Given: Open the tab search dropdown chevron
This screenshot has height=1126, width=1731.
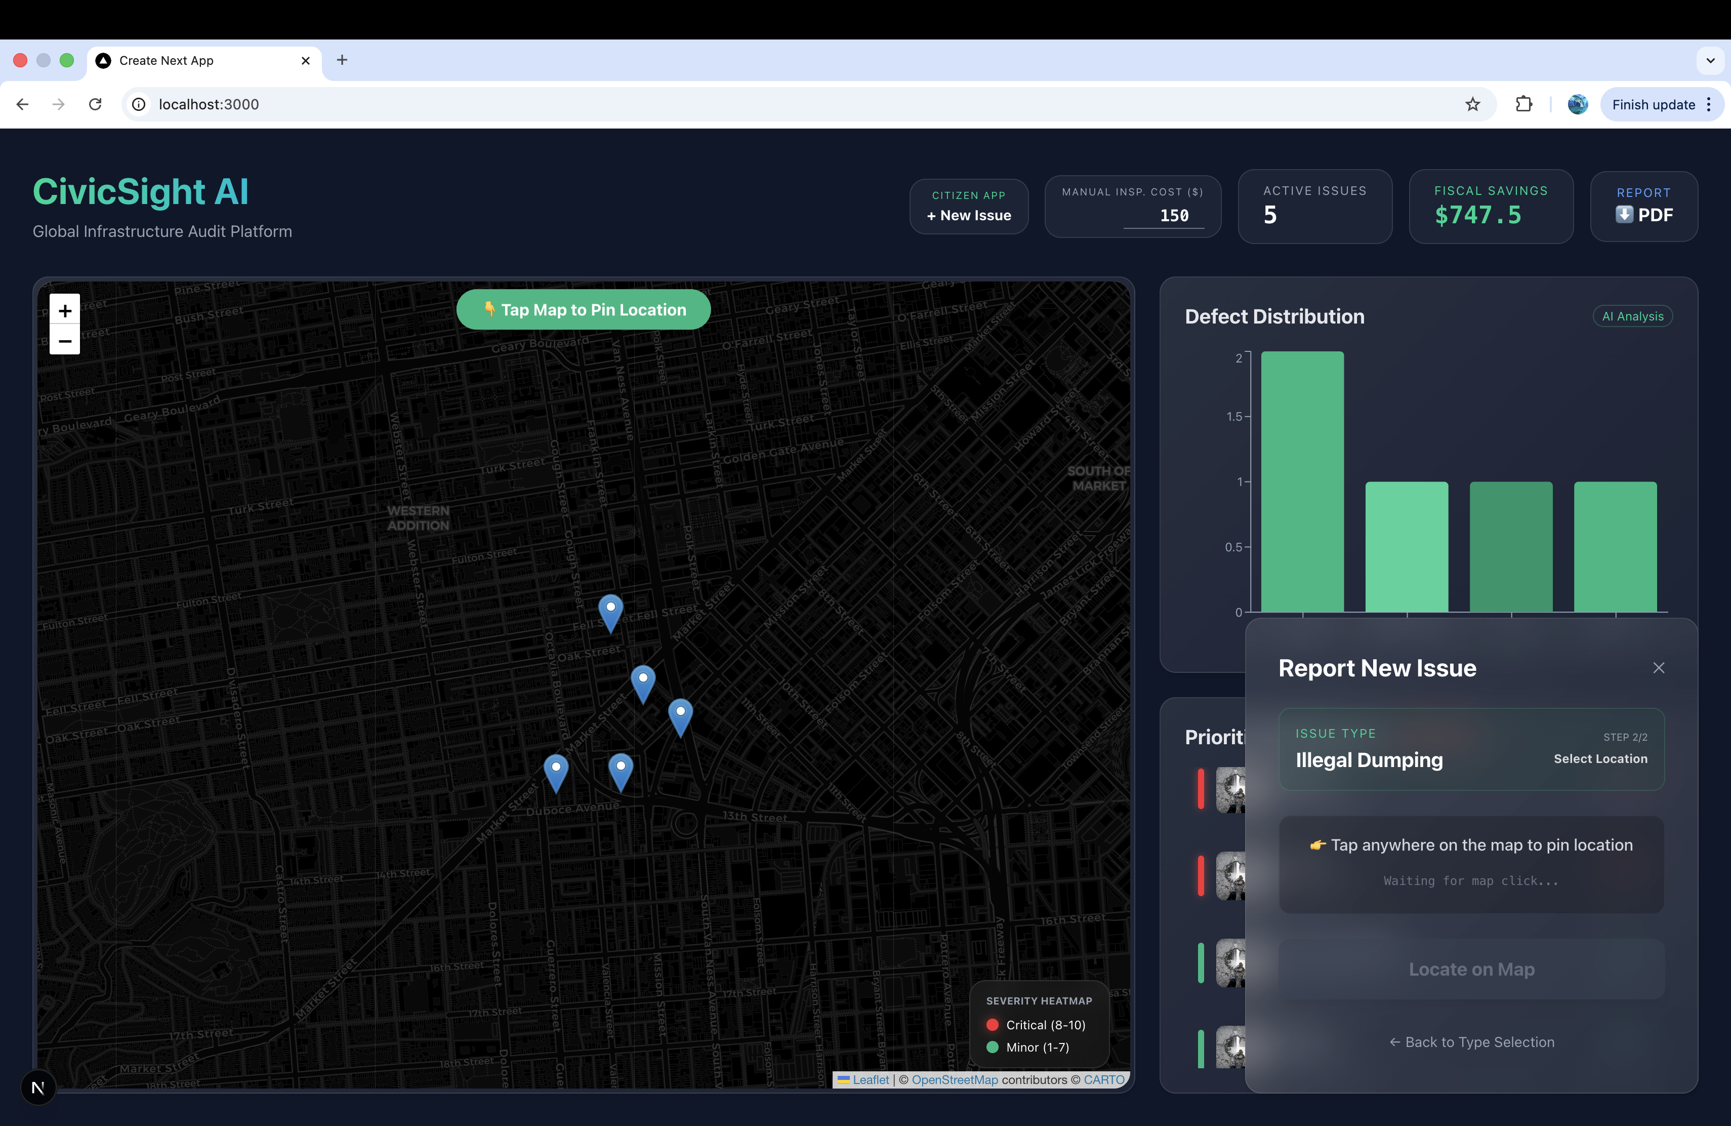Looking at the screenshot, I should pyautogui.click(x=1710, y=60).
